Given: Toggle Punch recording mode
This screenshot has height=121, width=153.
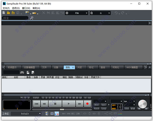Looking at the screenshot, I should pos(96,109).
